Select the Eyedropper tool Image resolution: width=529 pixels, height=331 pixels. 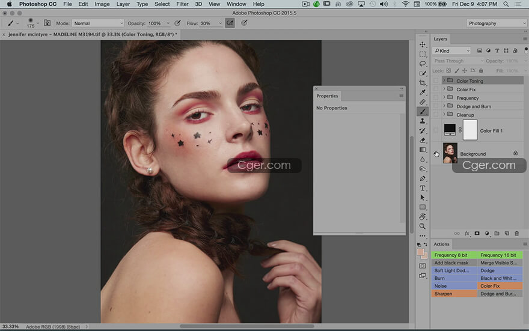423,93
